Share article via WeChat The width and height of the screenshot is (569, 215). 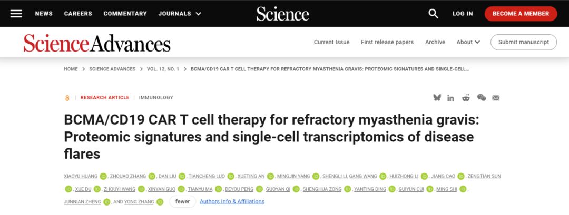(x=481, y=98)
